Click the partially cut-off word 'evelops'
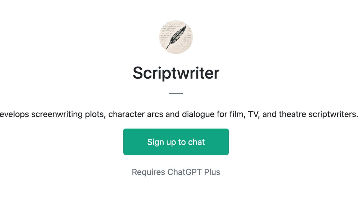 coord(15,114)
